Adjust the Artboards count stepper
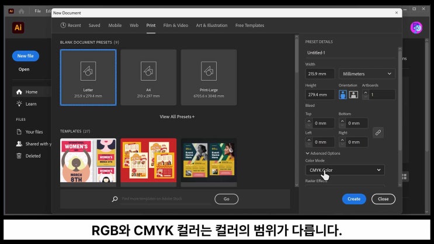The height and width of the screenshot is (244, 434). pyautogui.click(x=366, y=95)
